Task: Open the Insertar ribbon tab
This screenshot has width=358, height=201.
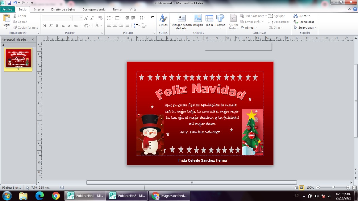Action: [39, 9]
